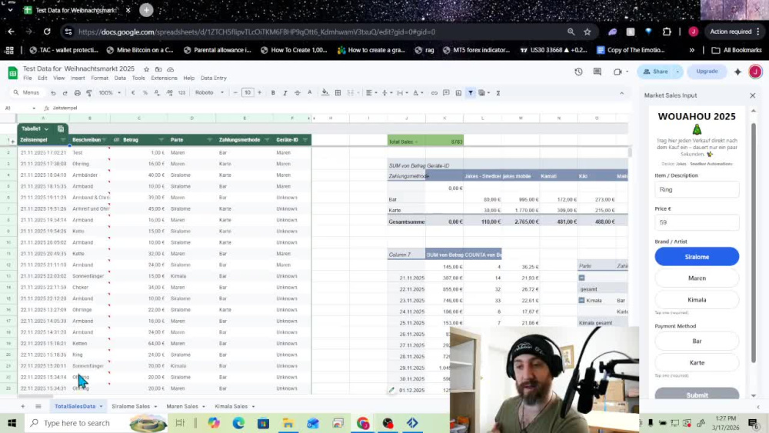
Task: Close the Market Sales Input sidebar
Action: coord(752,95)
